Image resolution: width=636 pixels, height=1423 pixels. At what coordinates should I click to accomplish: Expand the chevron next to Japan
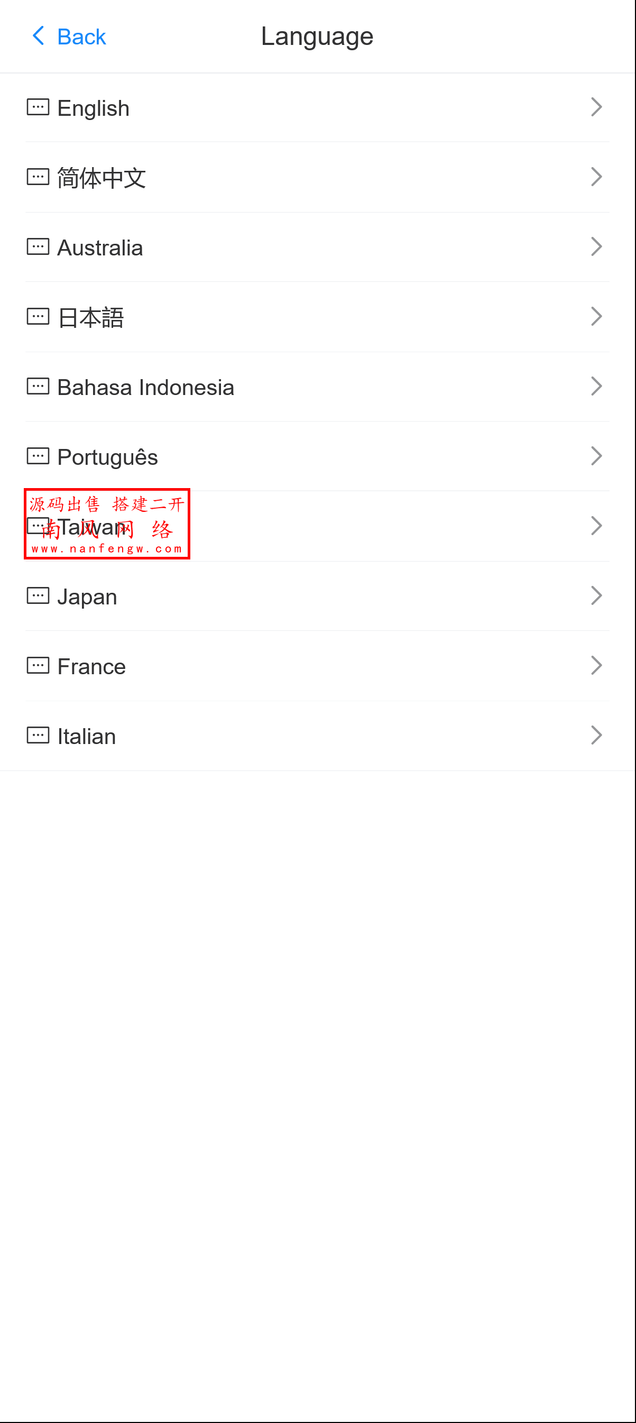597,595
